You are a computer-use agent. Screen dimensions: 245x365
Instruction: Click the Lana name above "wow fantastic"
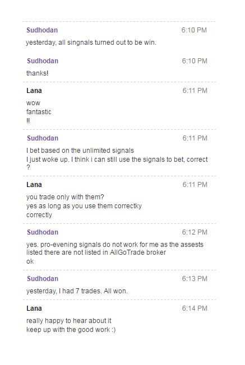pos(34,91)
